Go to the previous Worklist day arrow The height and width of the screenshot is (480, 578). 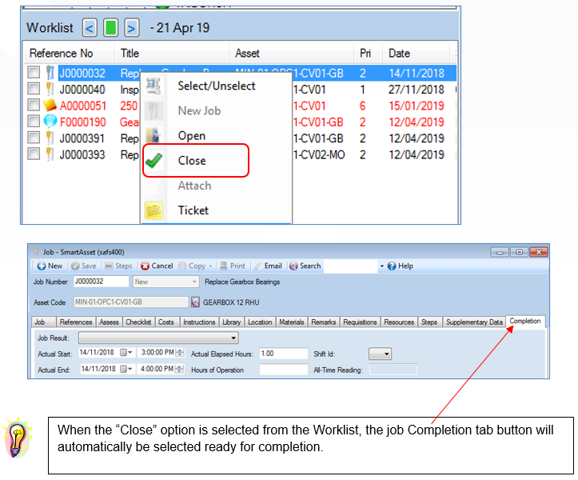coord(90,28)
